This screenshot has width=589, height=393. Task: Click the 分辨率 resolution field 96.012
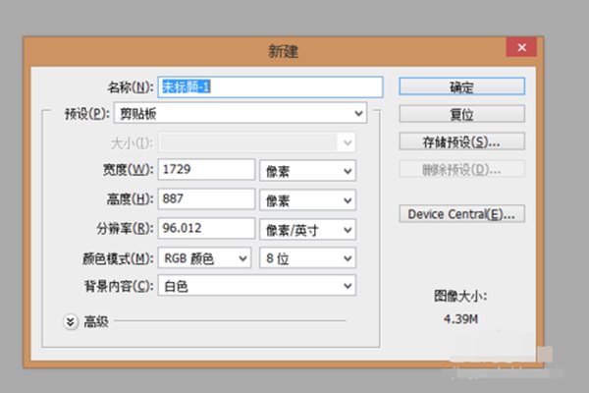tap(206, 228)
